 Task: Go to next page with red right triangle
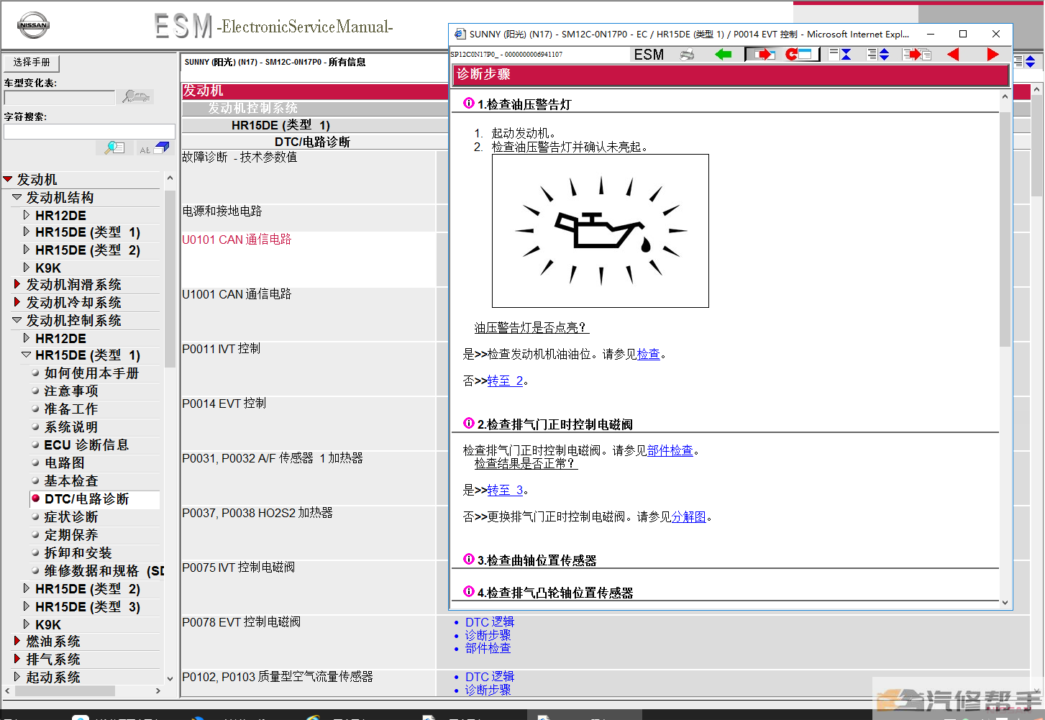[x=992, y=55]
